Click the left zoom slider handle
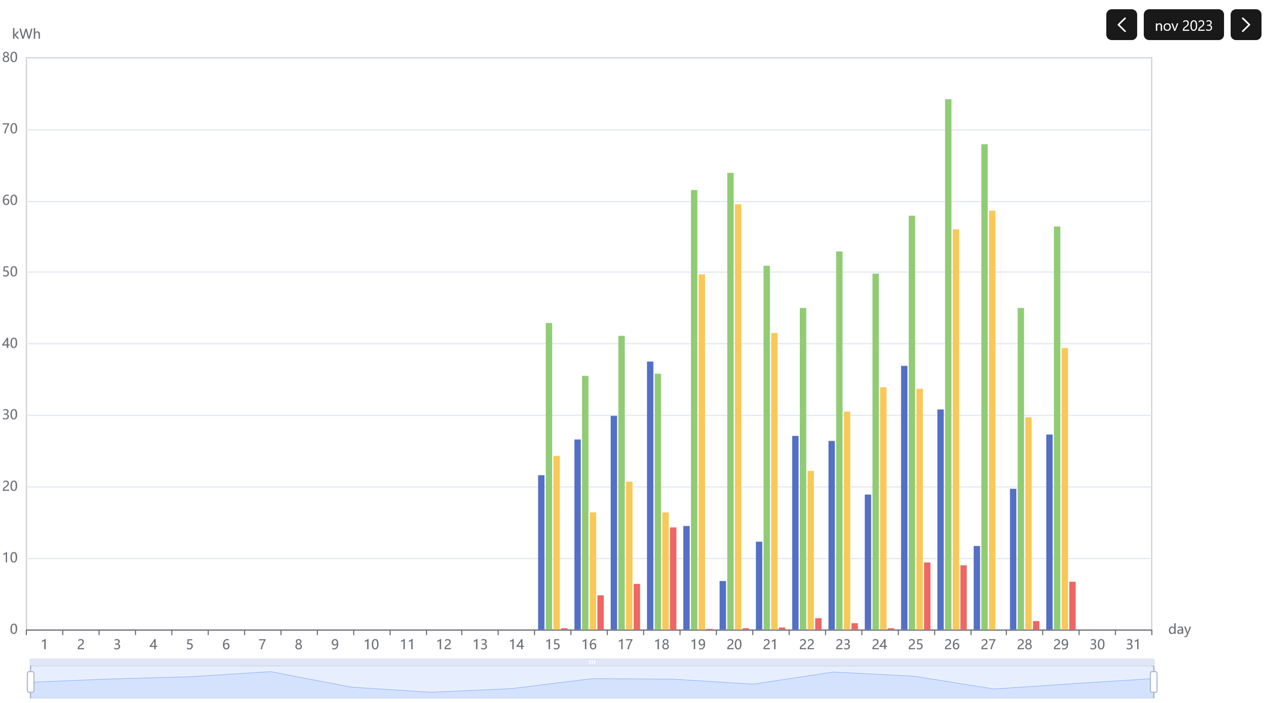 (x=30, y=681)
